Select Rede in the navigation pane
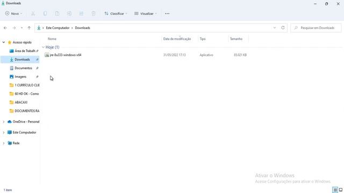The image size is (344, 193). [x=16, y=143]
